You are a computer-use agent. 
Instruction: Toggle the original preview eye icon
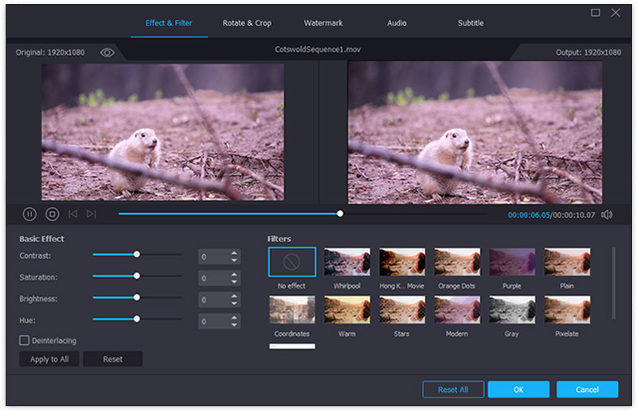(x=107, y=53)
